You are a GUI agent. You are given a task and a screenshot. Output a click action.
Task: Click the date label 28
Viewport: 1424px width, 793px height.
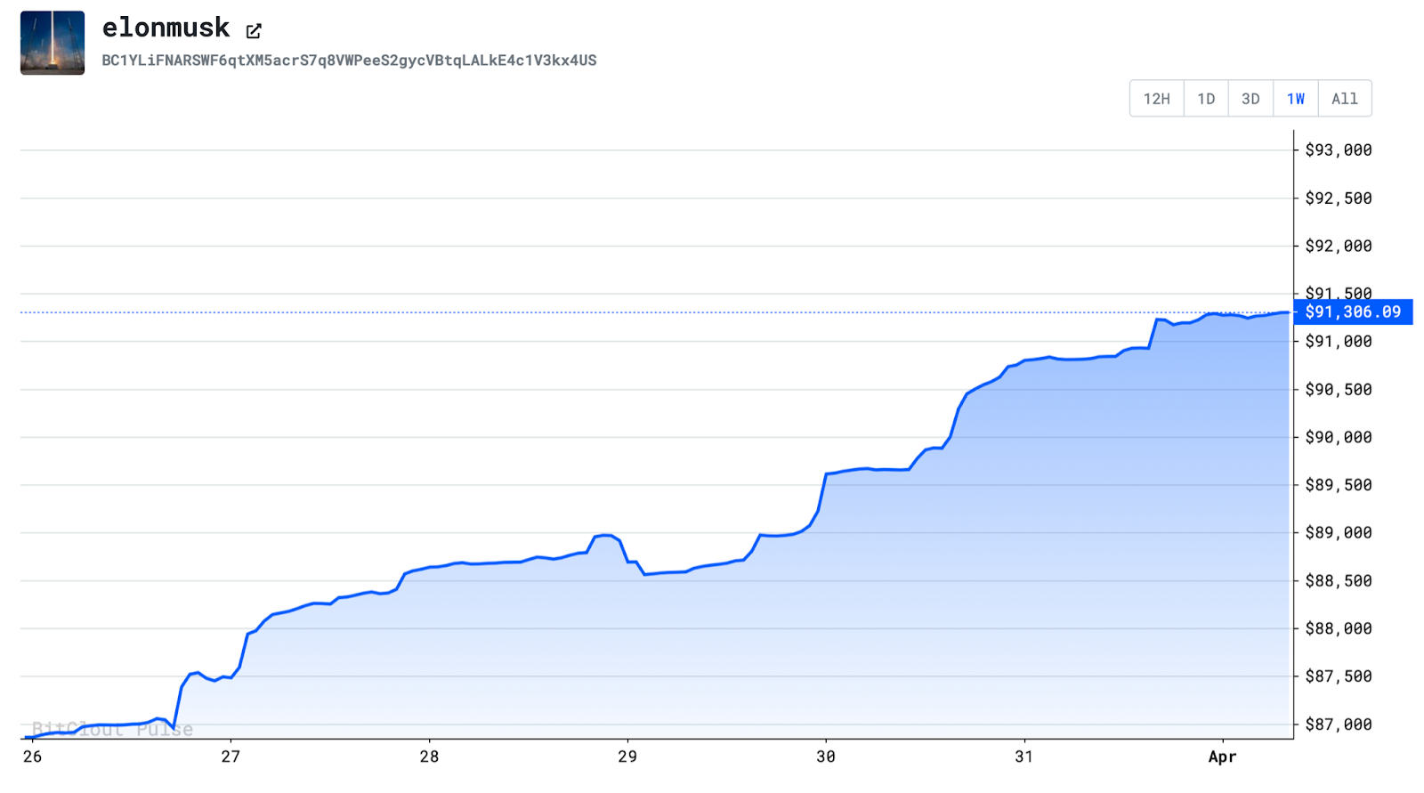429,757
